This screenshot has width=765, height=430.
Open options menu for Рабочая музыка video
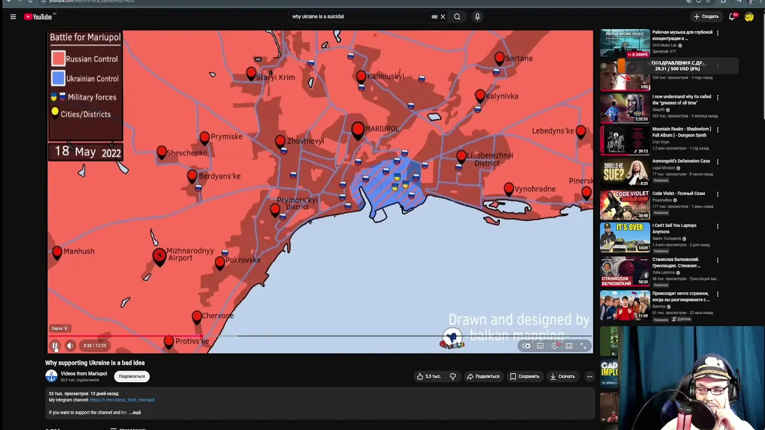(718, 33)
